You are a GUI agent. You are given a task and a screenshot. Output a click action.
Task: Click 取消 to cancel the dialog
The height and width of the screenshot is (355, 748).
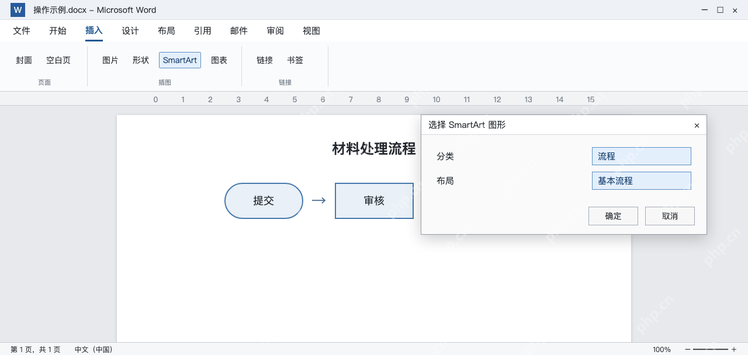[670, 216]
